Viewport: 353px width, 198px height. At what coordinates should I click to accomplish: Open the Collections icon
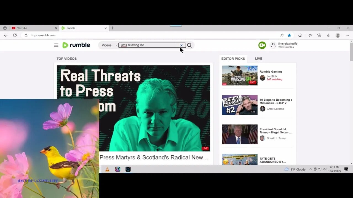pyautogui.click(x=319, y=35)
